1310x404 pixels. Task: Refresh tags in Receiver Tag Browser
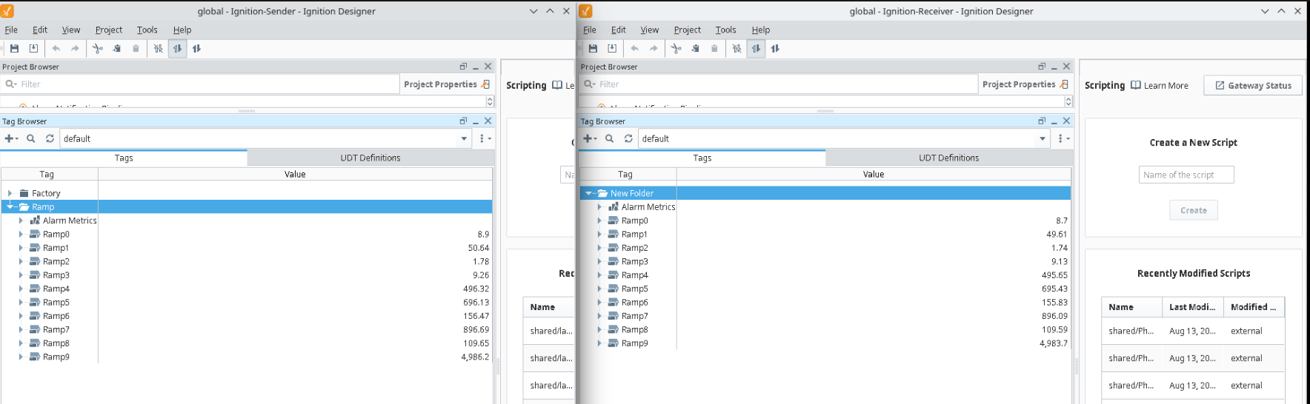coord(628,138)
